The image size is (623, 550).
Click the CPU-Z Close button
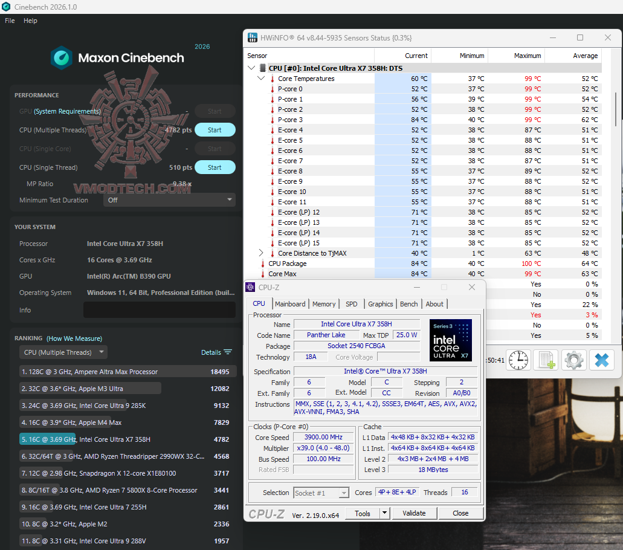coord(460,513)
